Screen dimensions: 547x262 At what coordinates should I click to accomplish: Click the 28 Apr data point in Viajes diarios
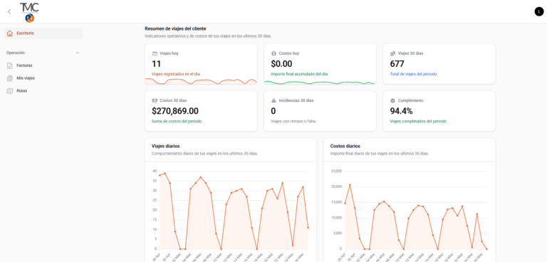pyautogui.click(x=160, y=175)
